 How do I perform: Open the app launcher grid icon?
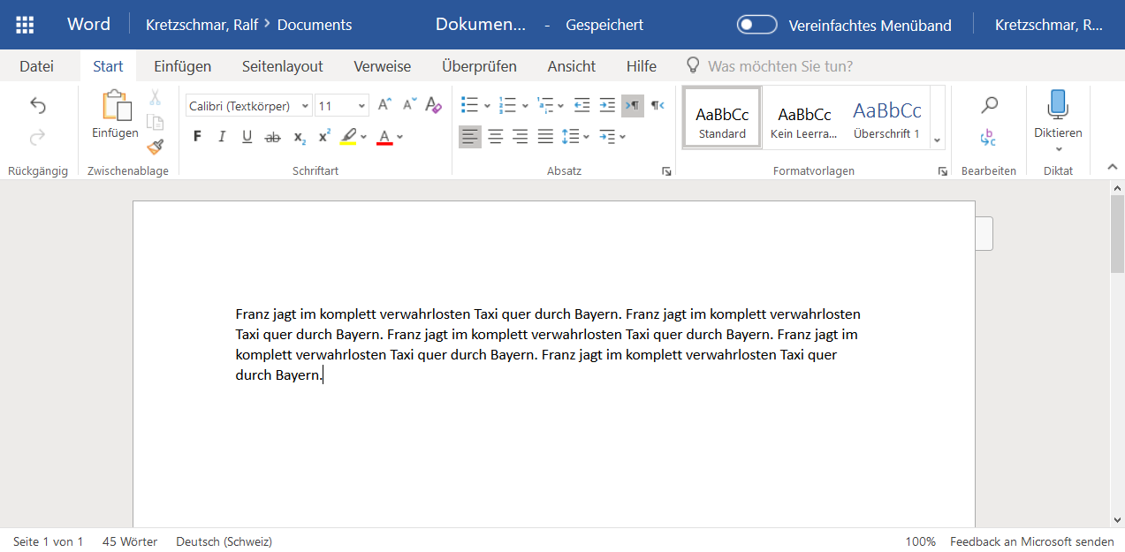point(25,25)
